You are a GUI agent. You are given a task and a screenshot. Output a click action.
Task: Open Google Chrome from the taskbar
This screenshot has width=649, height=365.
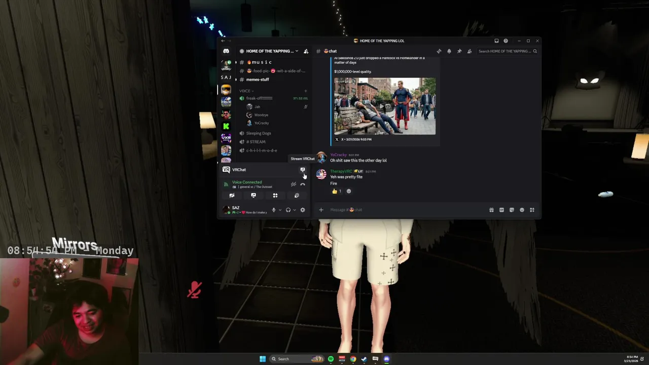pos(353,359)
